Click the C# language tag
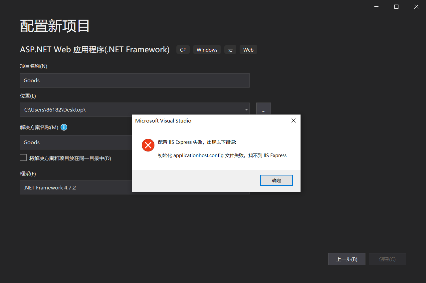The height and width of the screenshot is (283, 426). coord(183,50)
